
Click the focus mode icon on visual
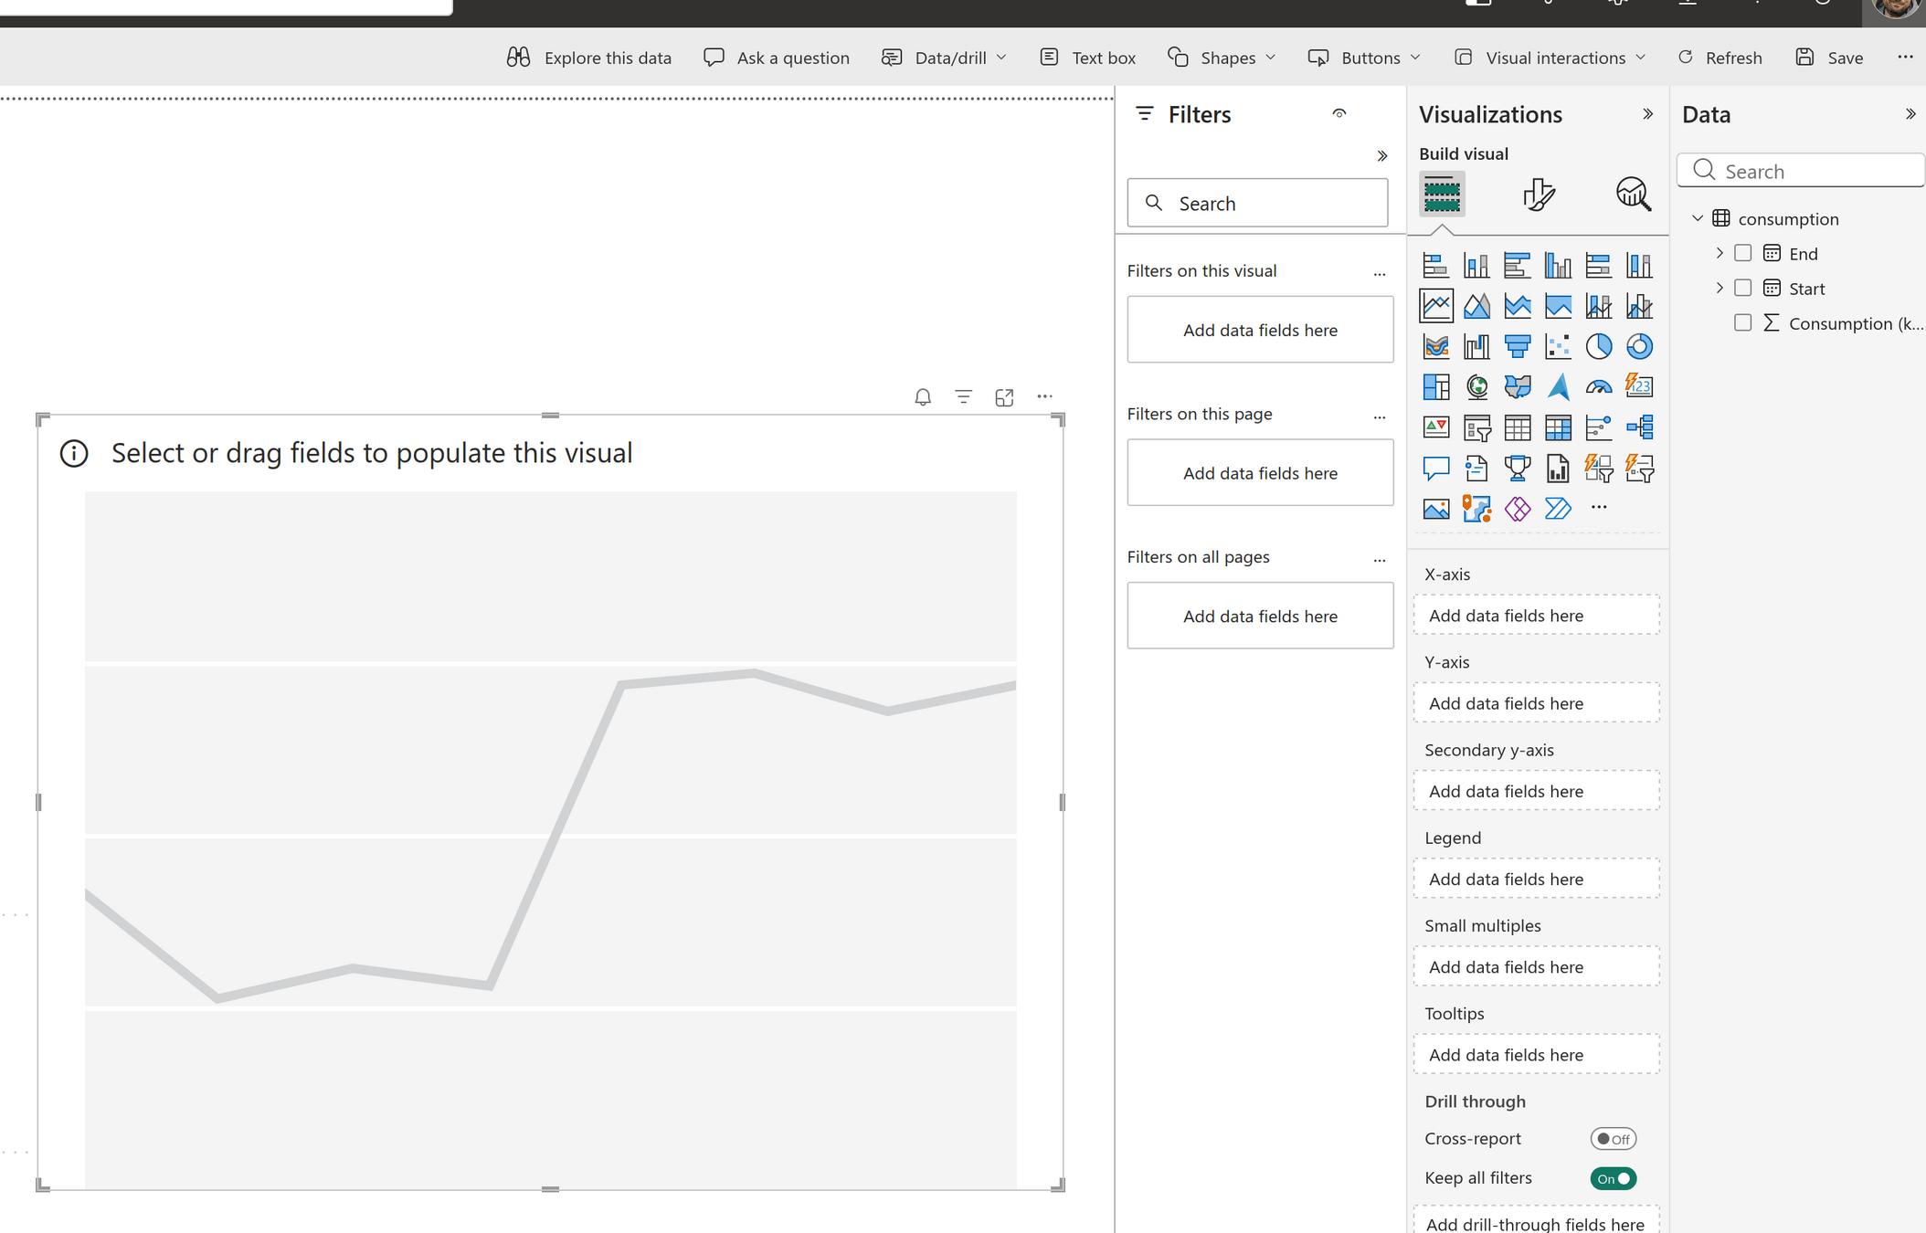[1004, 397]
